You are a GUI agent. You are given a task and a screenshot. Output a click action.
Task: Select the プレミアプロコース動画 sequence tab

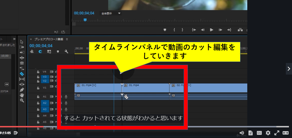[49, 39]
